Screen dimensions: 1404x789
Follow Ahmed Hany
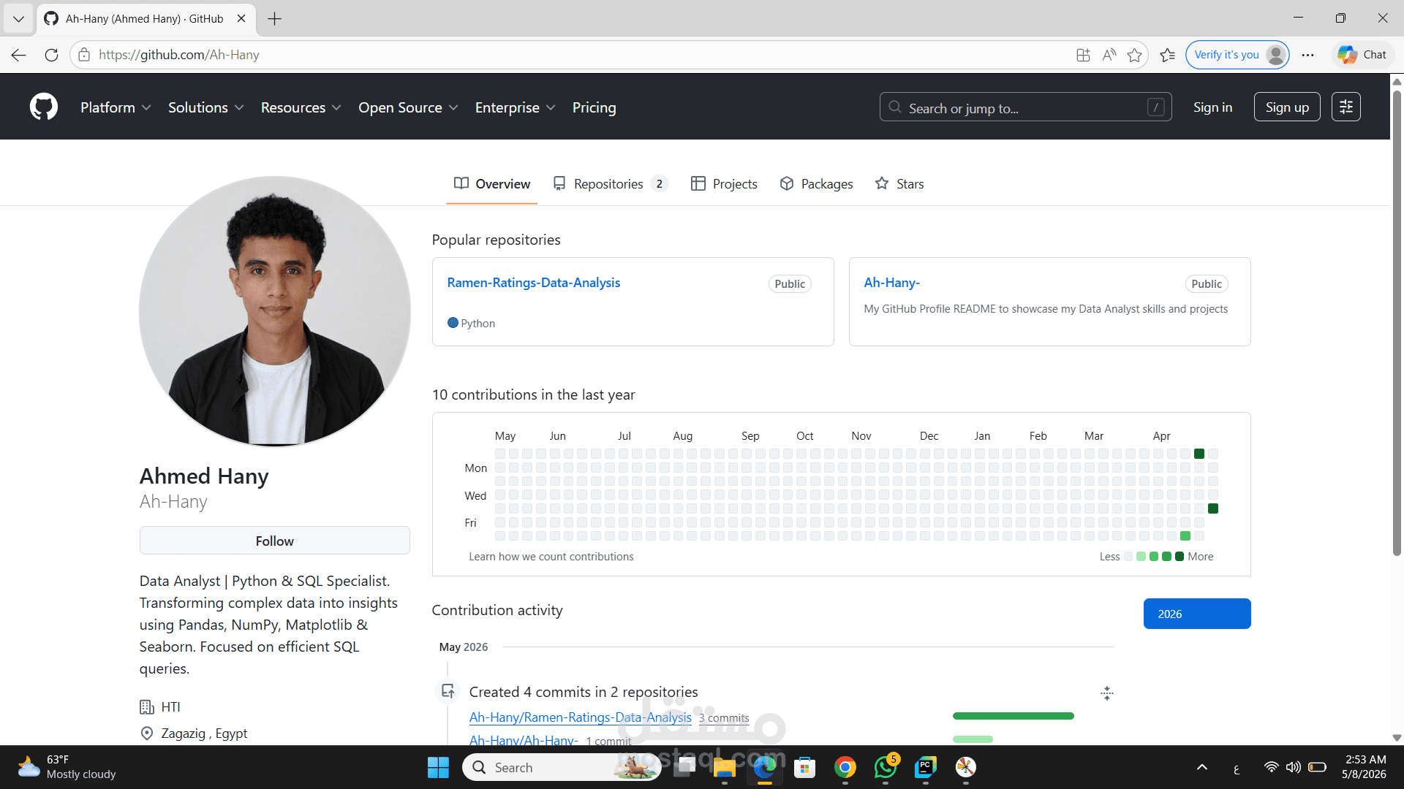[x=275, y=541]
